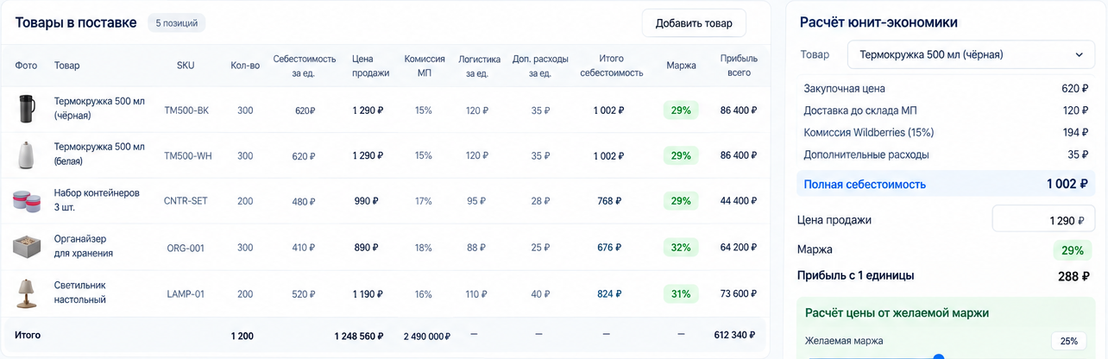The image size is (1108, 359).
Task: Select the Органайзер для хранения product name
Action: pyautogui.click(x=84, y=247)
